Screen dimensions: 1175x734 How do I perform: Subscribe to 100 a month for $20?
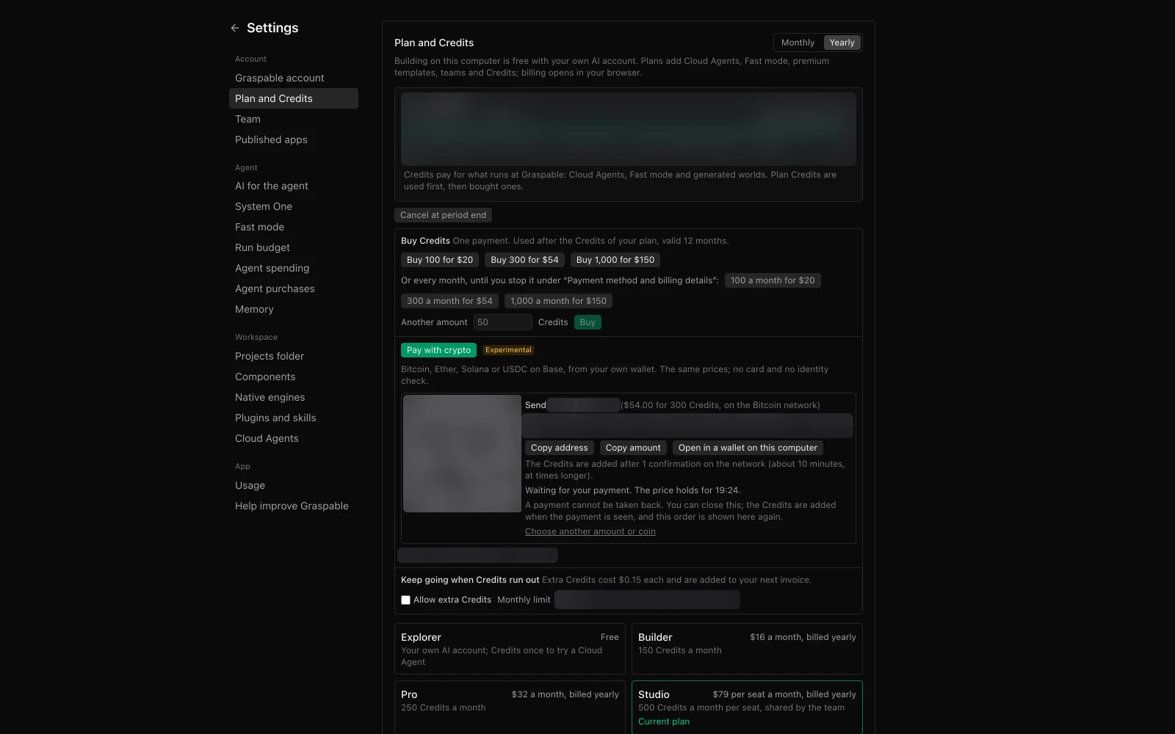click(773, 280)
